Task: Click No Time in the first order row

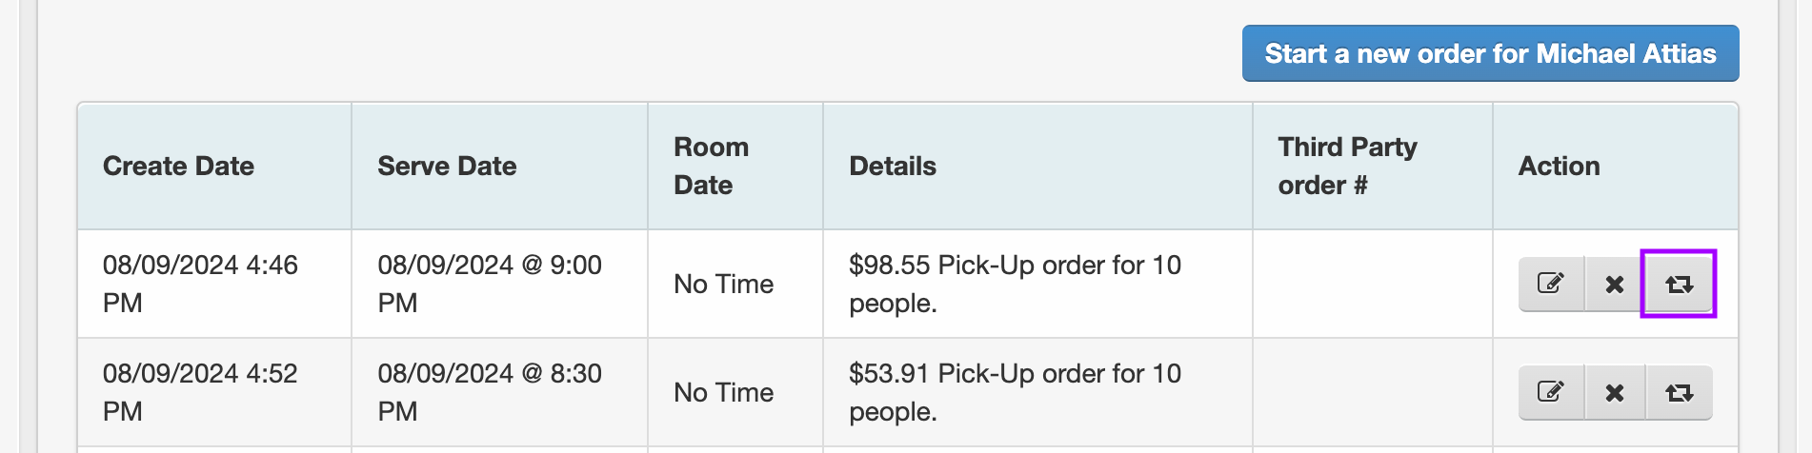Action: pyautogui.click(x=723, y=284)
